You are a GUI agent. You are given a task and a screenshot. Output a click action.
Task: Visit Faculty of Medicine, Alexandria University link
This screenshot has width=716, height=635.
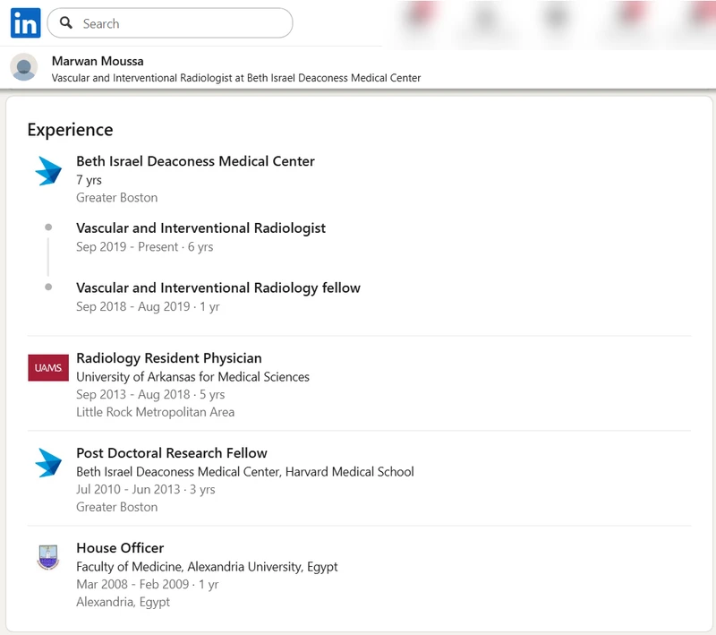207,567
